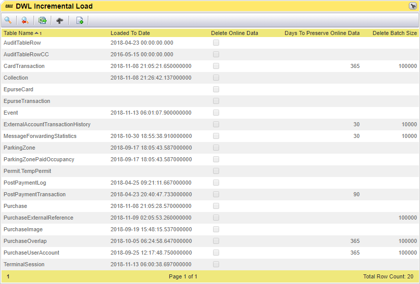
Task: Click MessageForwardingStatistics table name
Action: click(x=40, y=136)
